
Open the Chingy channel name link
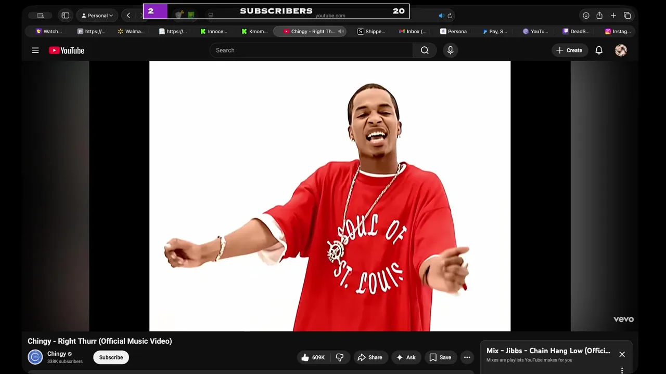coord(57,354)
